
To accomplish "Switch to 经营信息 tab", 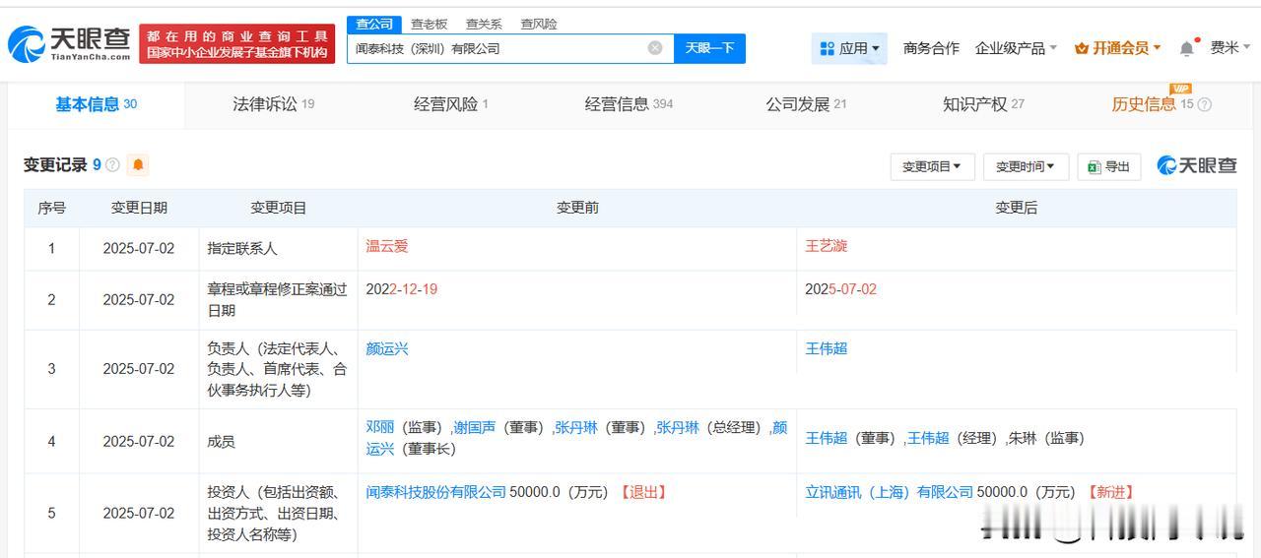I will (x=629, y=104).
